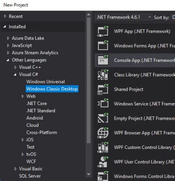Select the .NET Core category
The height and width of the screenshot is (181, 175).
(x=37, y=104)
